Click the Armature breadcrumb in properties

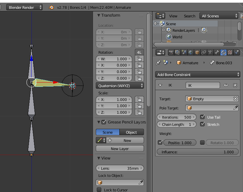pos(188,63)
